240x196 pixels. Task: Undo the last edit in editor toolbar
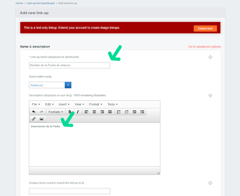34,112
